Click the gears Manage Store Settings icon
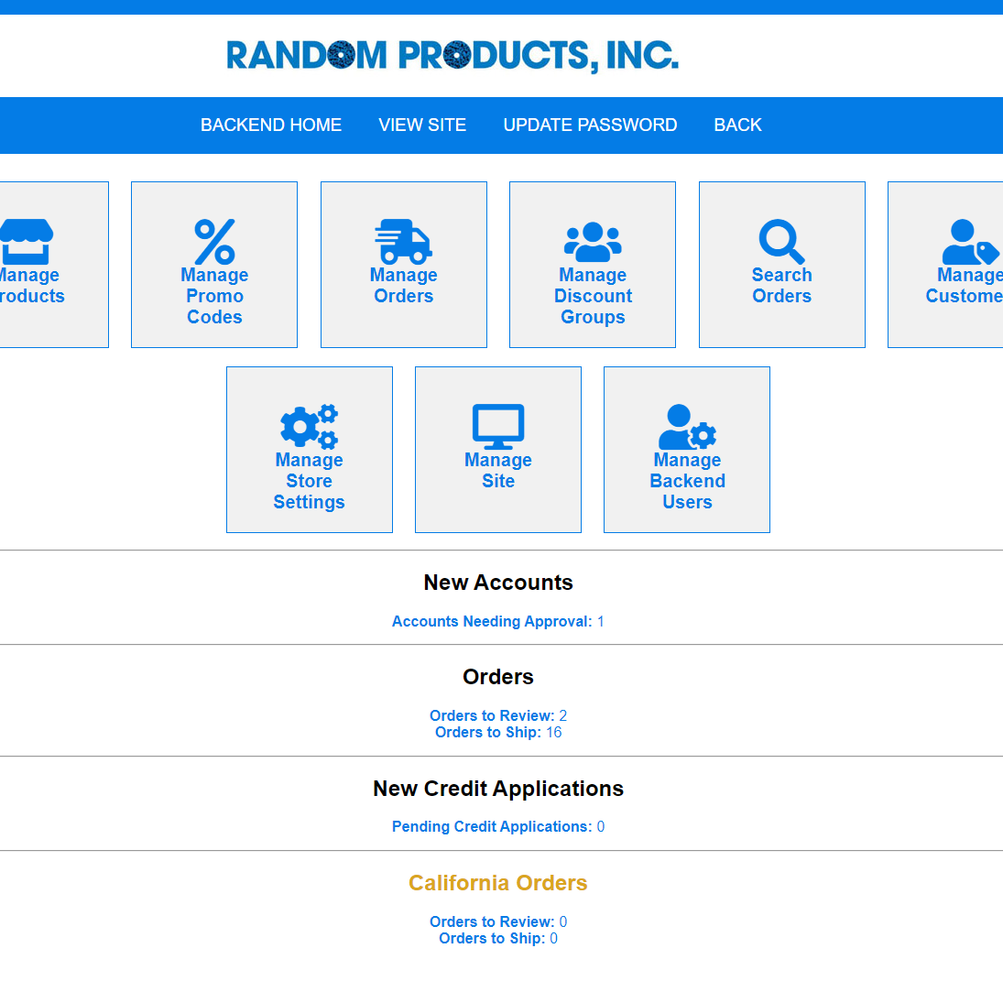 [309, 427]
